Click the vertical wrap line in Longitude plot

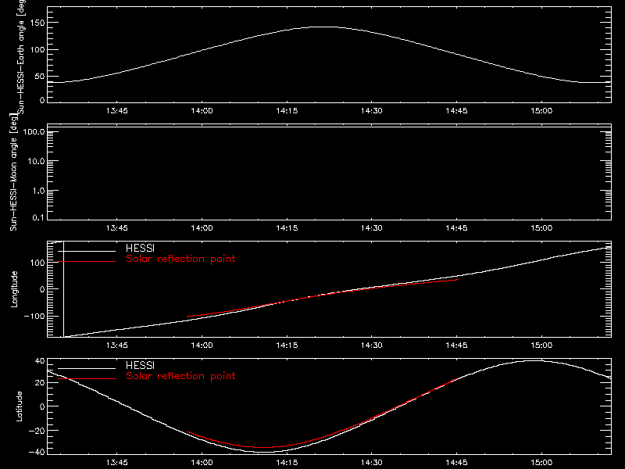tap(64, 289)
